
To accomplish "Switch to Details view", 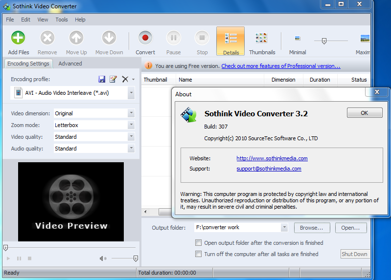I will (230, 41).
